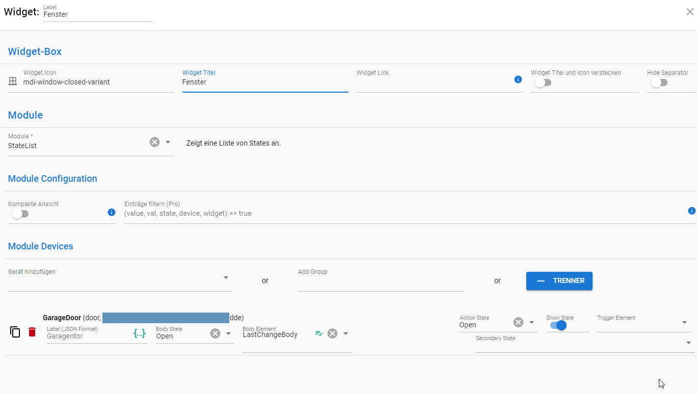Clear the StateList module selection

click(154, 142)
